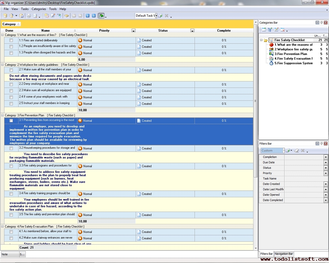Click the save database toolbar icon
The height and width of the screenshot is (263, 329).
pyautogui.click(x=22, y=16)
